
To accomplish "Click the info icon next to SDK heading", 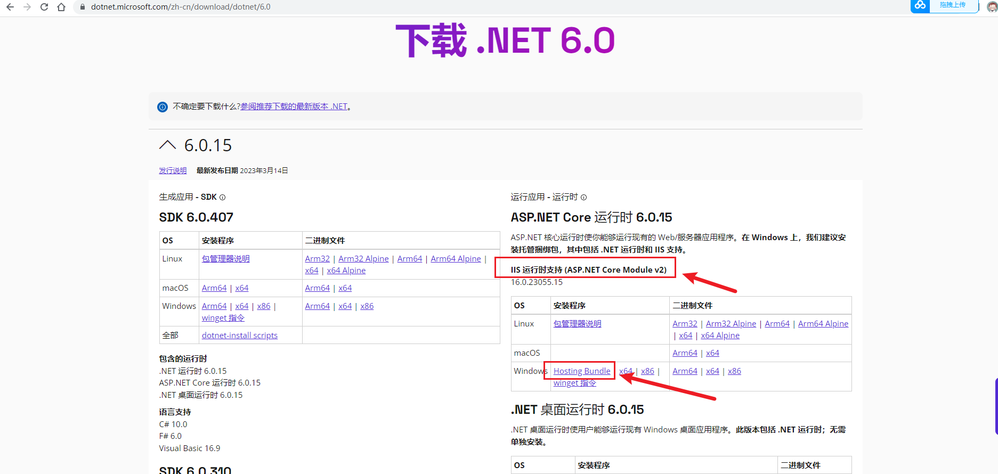I will 223,198.
